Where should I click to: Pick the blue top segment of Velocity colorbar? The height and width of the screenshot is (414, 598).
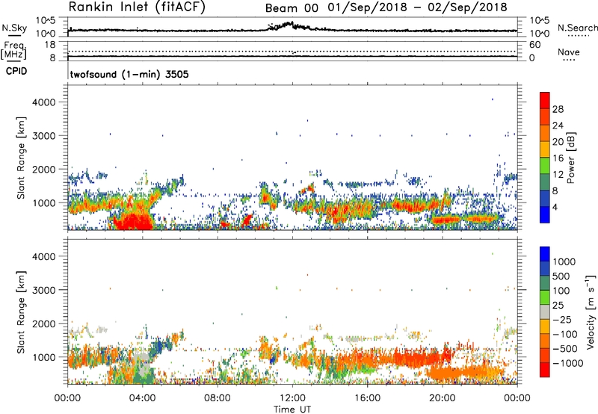[x=545, y=254]
